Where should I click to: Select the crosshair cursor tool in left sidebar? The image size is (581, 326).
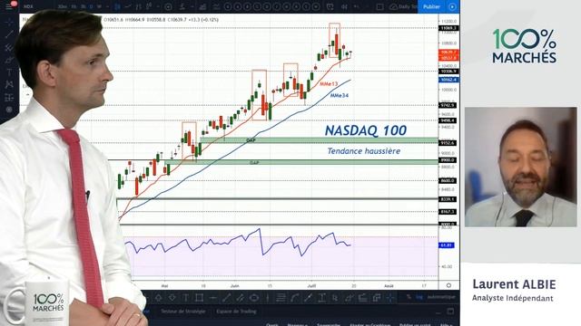[9, 22]
